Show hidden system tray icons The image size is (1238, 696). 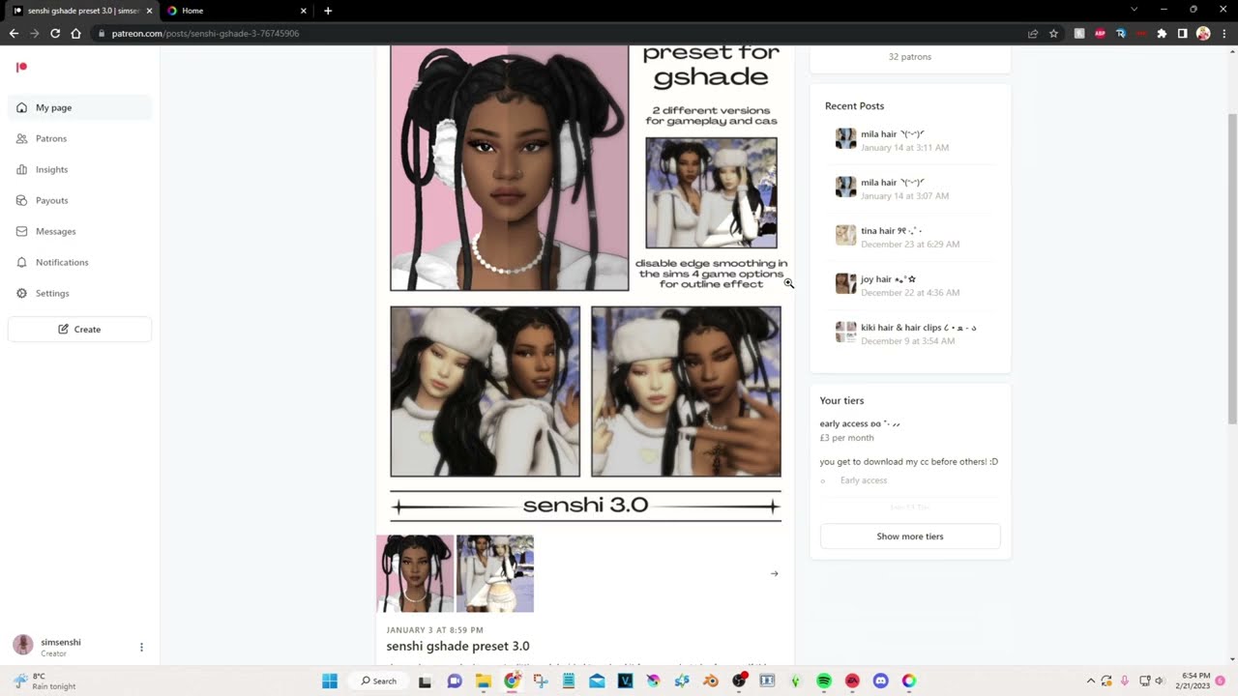1091,681
